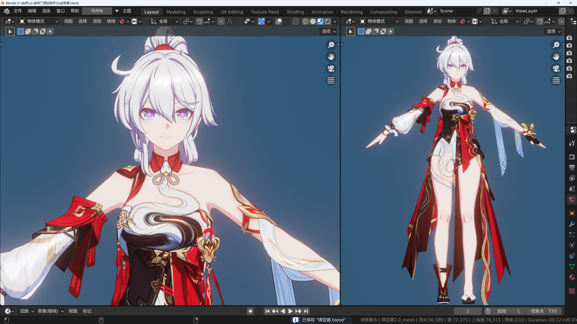Open the World properties tab
Image resolution: width=577 pixels, height=324 pixels.
point(572,200)
